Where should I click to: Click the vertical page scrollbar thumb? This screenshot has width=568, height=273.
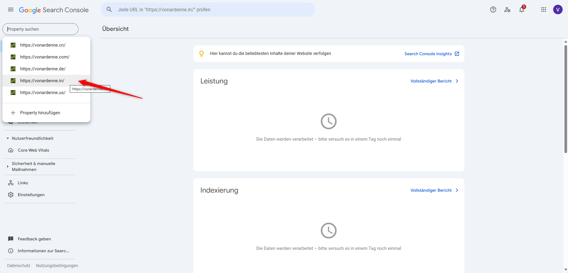tap(566, 99)
